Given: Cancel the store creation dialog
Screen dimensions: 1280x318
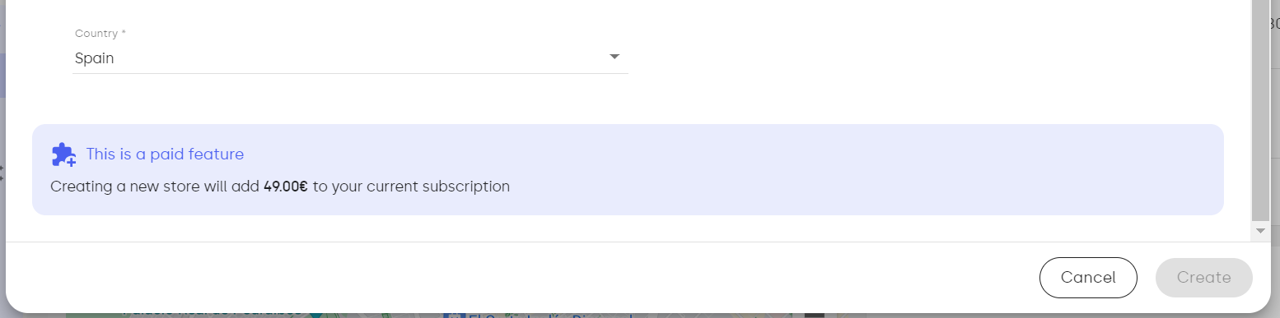Looking at the screenshot, I should 1088,277.
